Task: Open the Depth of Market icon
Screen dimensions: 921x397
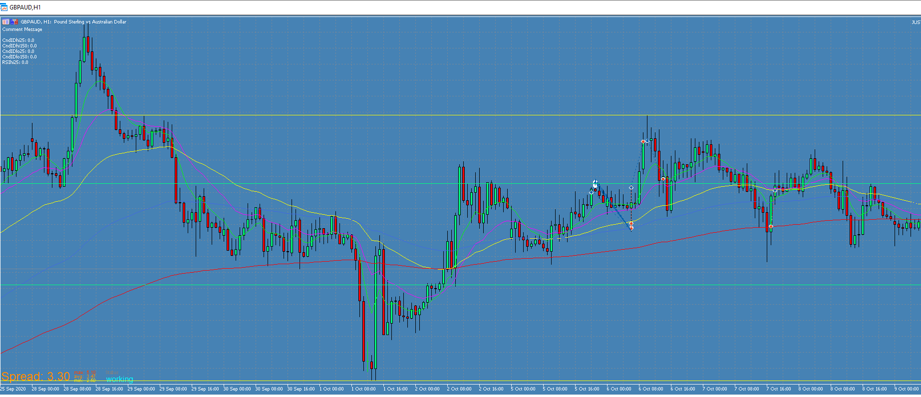Action: 14,22
